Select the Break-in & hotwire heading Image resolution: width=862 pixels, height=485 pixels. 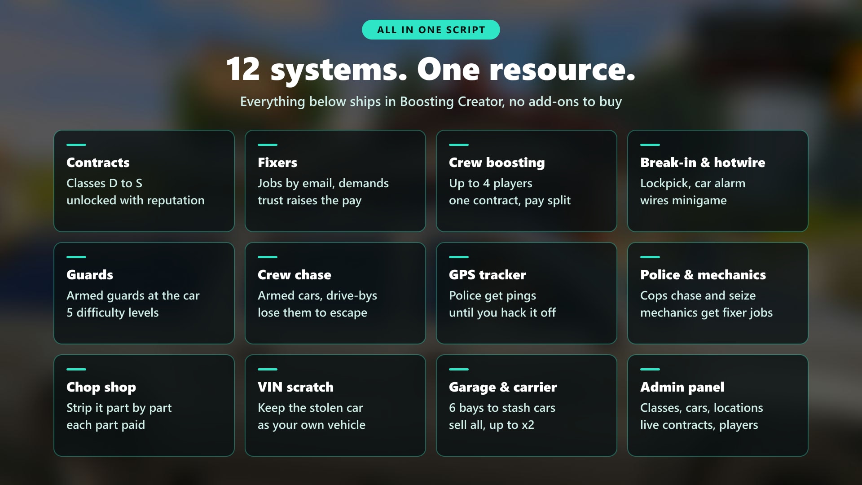(703, 163)
